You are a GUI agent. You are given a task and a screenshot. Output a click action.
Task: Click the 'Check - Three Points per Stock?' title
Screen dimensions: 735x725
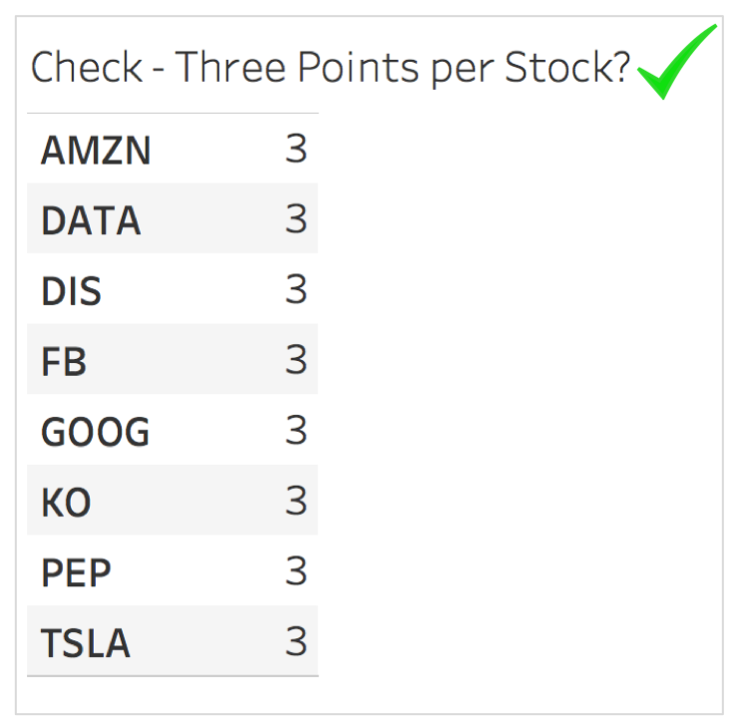[330, 68]
